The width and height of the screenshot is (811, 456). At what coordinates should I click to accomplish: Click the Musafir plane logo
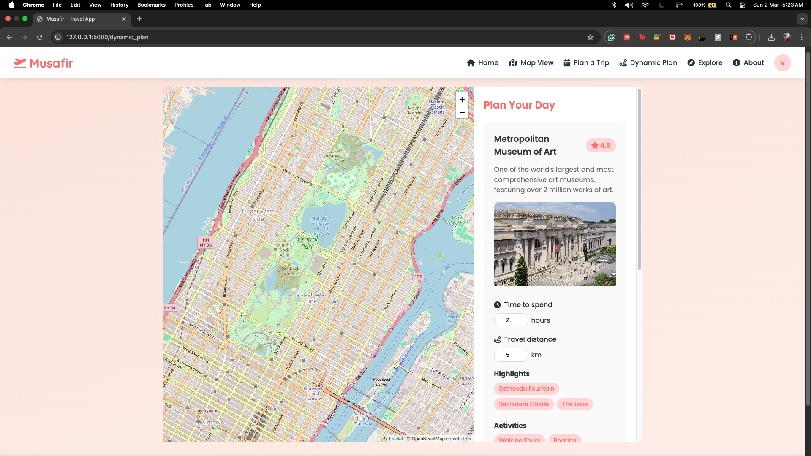pos(20,63)
